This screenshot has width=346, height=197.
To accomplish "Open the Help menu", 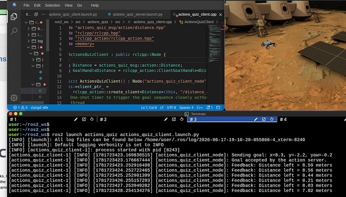I will (x=95, y=5).
